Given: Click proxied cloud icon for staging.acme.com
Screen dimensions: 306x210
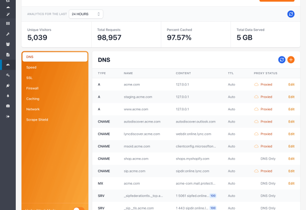Looking at the screenshot, I should pyautogui.click(x=256, y=97).
